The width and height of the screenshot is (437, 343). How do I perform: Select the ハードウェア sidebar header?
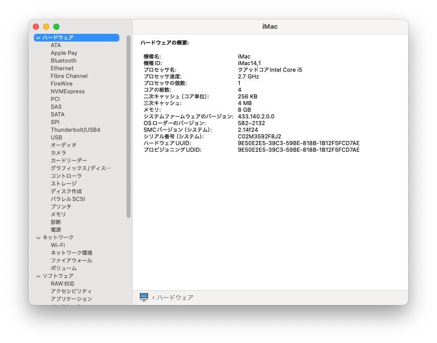(x=76, y=37)
